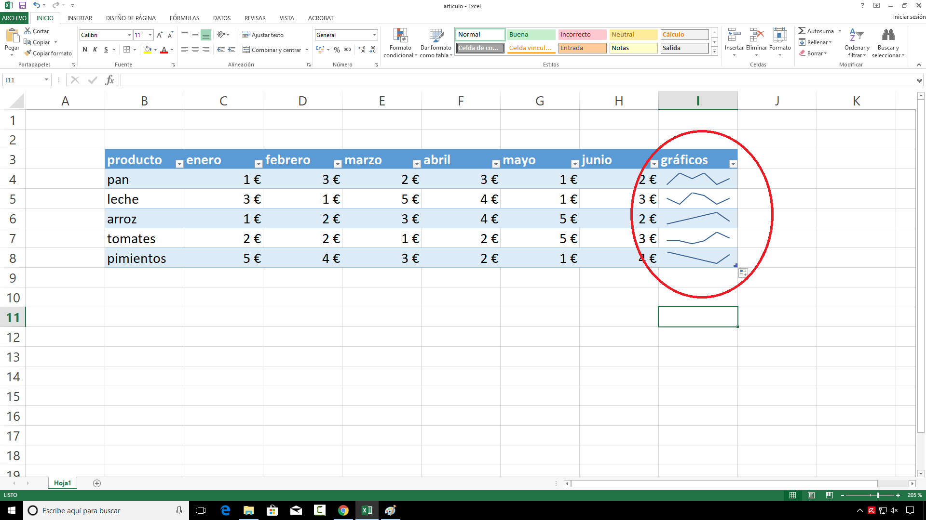Click the Formato condicional icon
926x520 pixels.
pos(400,36)
